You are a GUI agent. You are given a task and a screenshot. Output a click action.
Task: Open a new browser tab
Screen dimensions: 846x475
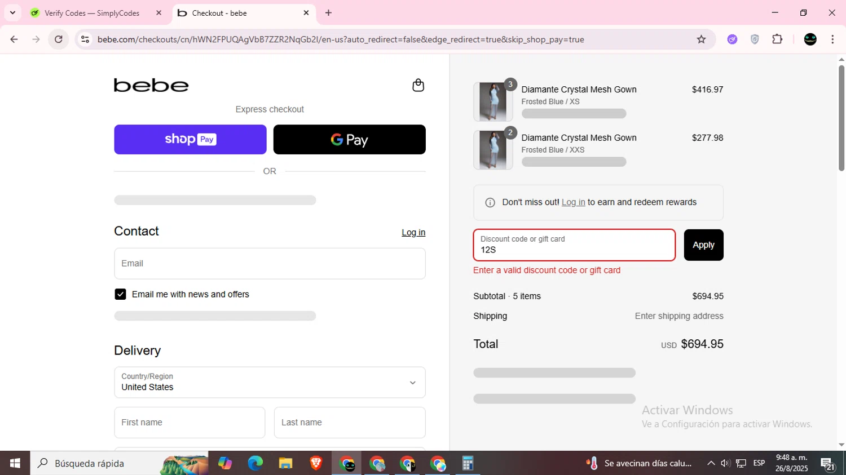pos(328,12)
